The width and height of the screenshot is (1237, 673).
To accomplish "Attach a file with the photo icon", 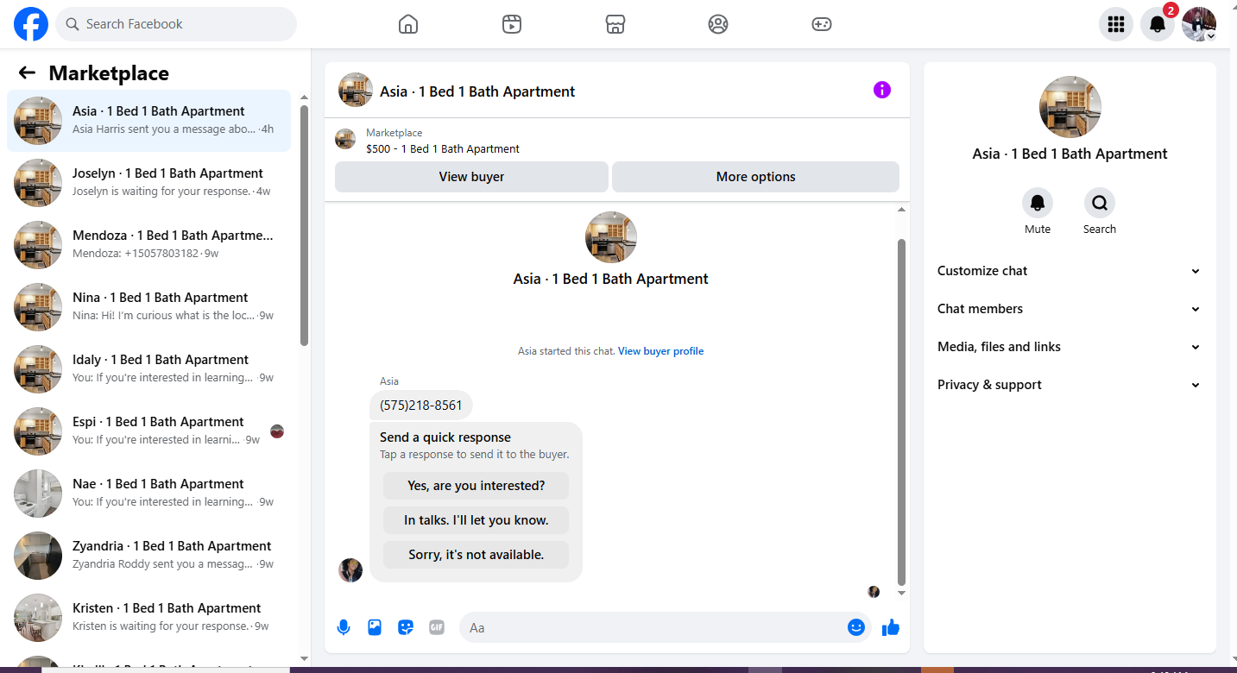I will [x=375, y=627].
